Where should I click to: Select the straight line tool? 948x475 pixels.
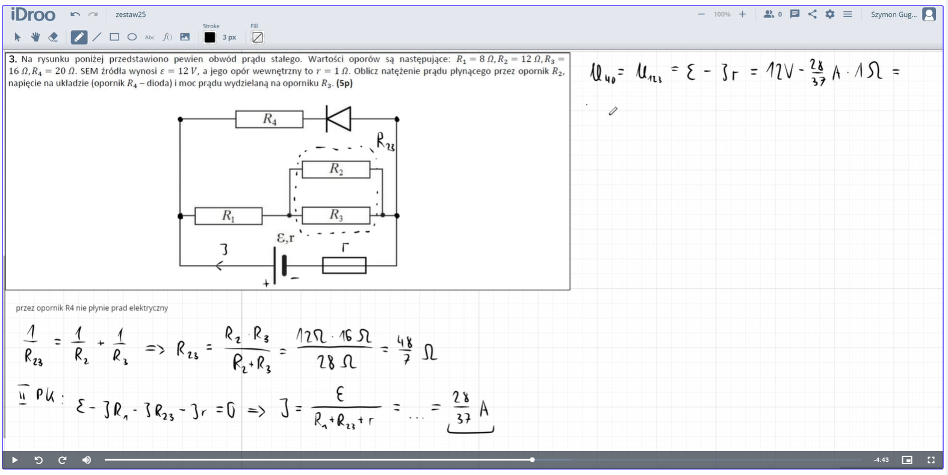tap(97, 37)
